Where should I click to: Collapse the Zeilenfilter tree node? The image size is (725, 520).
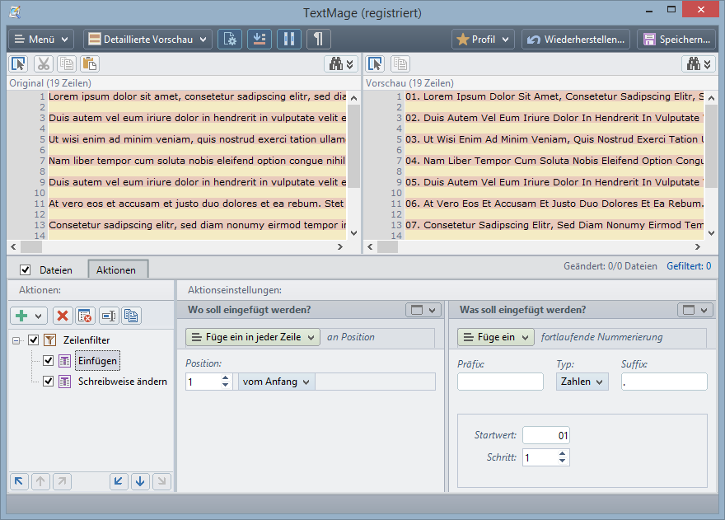click(16, 340)
